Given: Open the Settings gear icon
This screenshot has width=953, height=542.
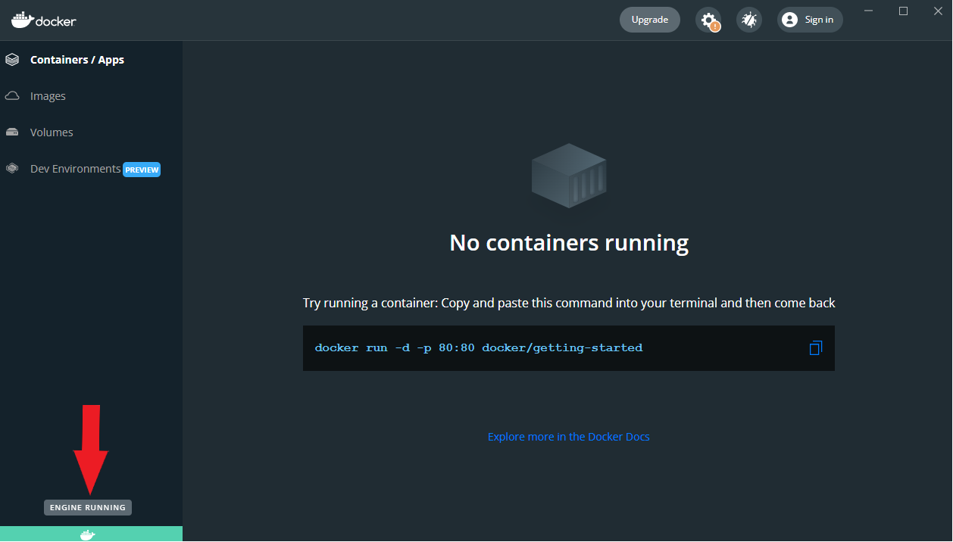Looking at the screenshot, I should point(708,20).
